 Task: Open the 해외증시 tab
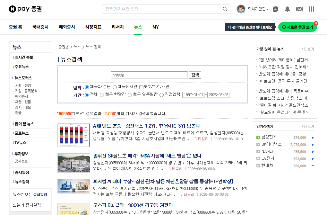(67, 27)
